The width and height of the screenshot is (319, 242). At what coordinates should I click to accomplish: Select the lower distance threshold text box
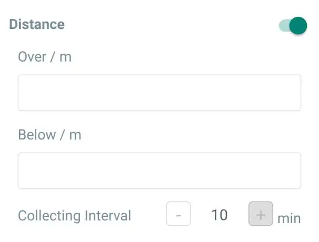(159, 170)
